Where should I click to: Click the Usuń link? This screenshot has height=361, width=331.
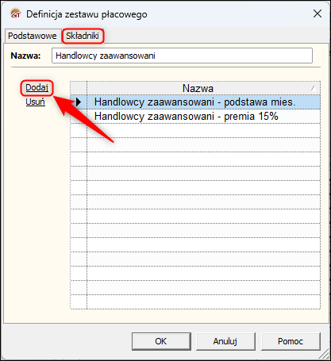click(x=36, y=102)
